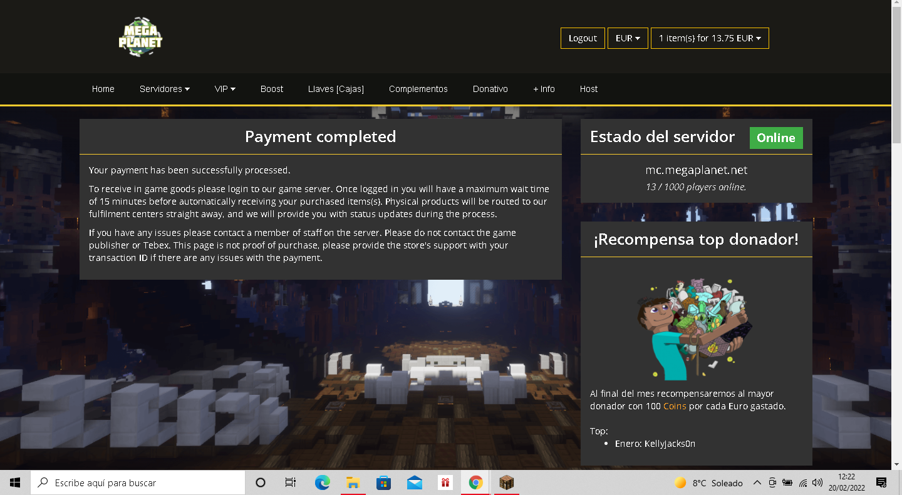
Task: Open the Complementos category
Action: click(418, 89)
